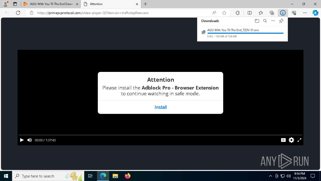Toggle closed captions CC button
321x181 pixels.
click(x=283, y=140)
